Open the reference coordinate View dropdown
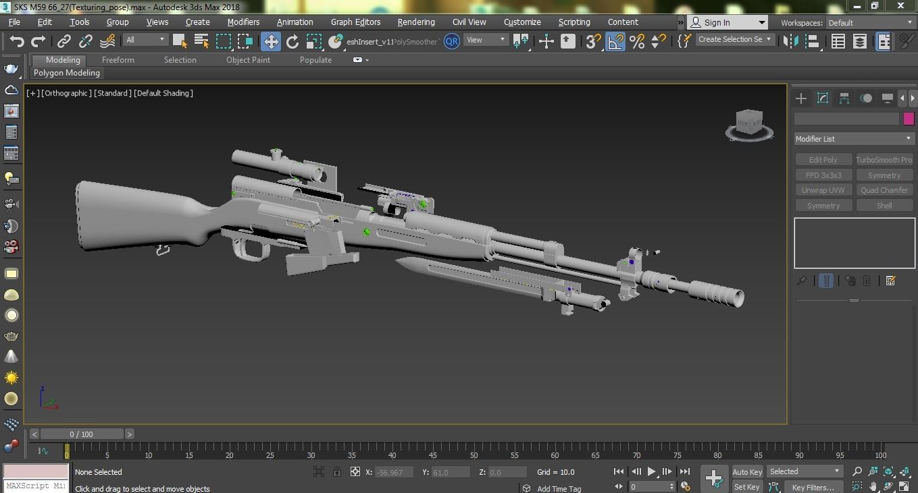The width and height of the screenshot is (918, 493). 486,40
